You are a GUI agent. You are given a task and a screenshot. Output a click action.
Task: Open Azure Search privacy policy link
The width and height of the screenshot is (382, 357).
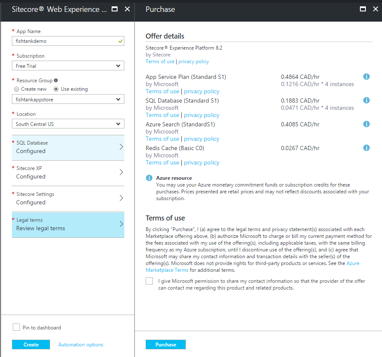(202, 139)
